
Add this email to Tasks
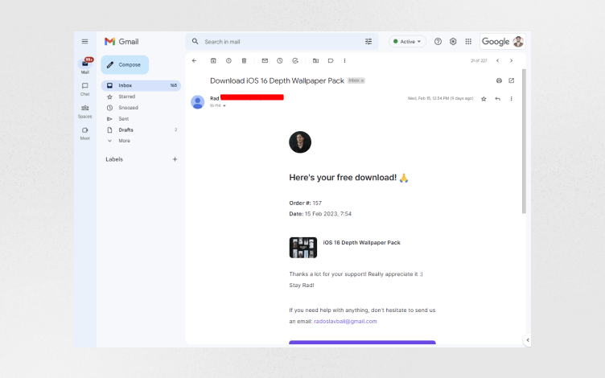pos(295,60)
